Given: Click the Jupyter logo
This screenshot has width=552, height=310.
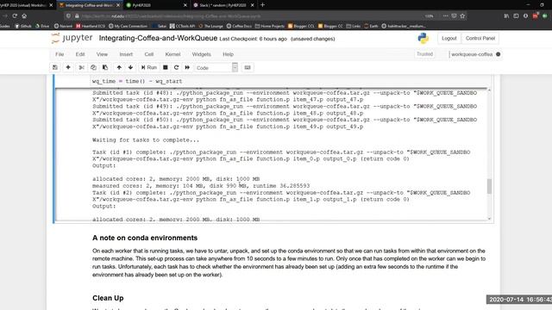Looking at the screenshot, I should tap(72, 38).
